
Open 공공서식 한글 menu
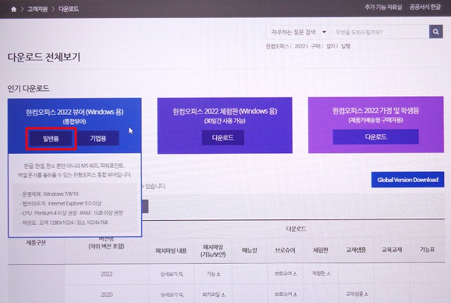click(x=425, y=7)
